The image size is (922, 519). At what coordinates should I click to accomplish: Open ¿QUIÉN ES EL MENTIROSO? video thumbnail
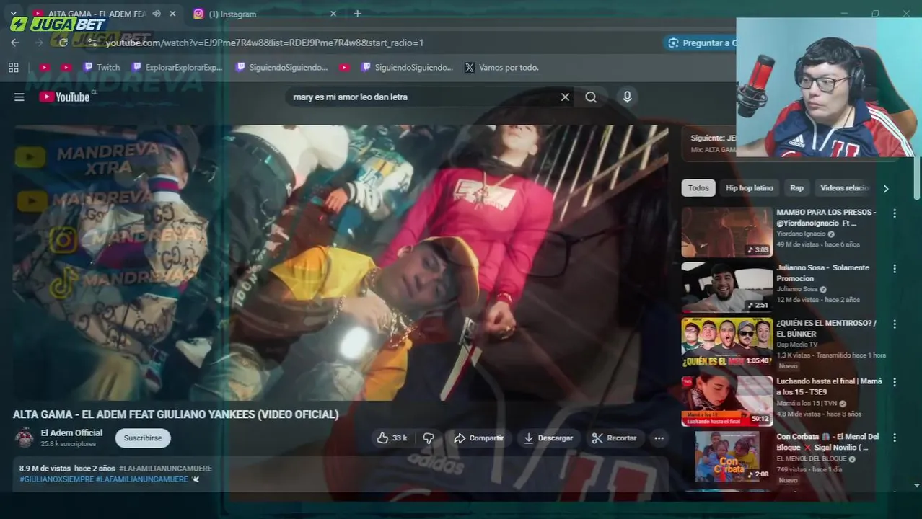pos(727,342)
